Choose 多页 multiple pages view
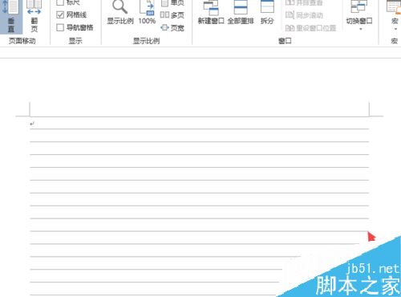The width and height of the screenshot is (401, 297). pos(172,15)
